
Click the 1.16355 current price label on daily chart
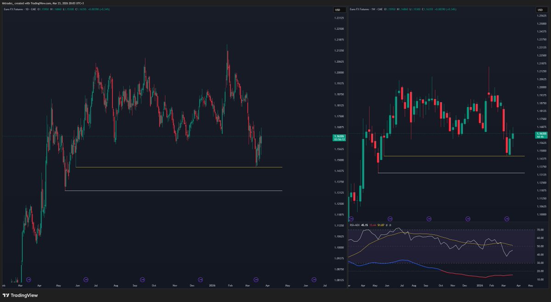338,136
